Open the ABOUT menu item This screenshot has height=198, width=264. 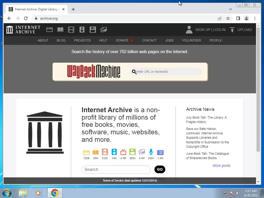[x=43, y=40]
